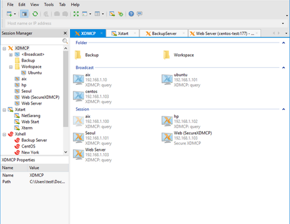290x224 pixels.
Task: Collapse the Workspace folder in tree
Action: [x=11, y=67]
